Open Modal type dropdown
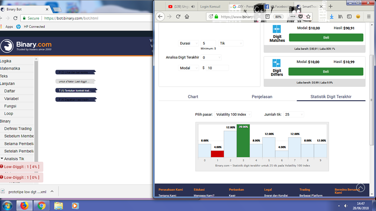The height and width of the screenshot is (211, 376). [188, 68]
